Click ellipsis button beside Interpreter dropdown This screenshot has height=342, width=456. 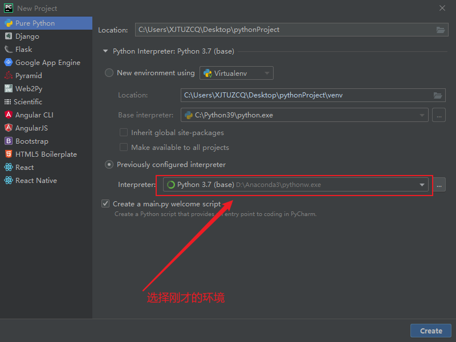[x=439, y=185]
